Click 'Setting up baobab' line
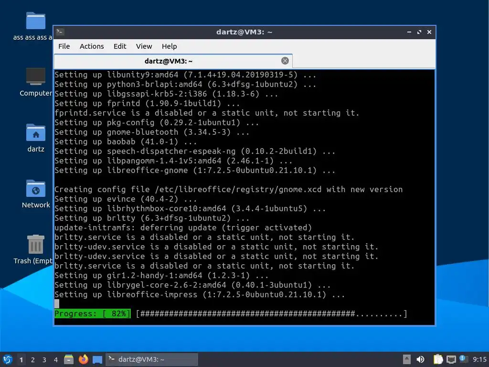The width and height of the screenshot is (489, 367). (x=126, y=141)
